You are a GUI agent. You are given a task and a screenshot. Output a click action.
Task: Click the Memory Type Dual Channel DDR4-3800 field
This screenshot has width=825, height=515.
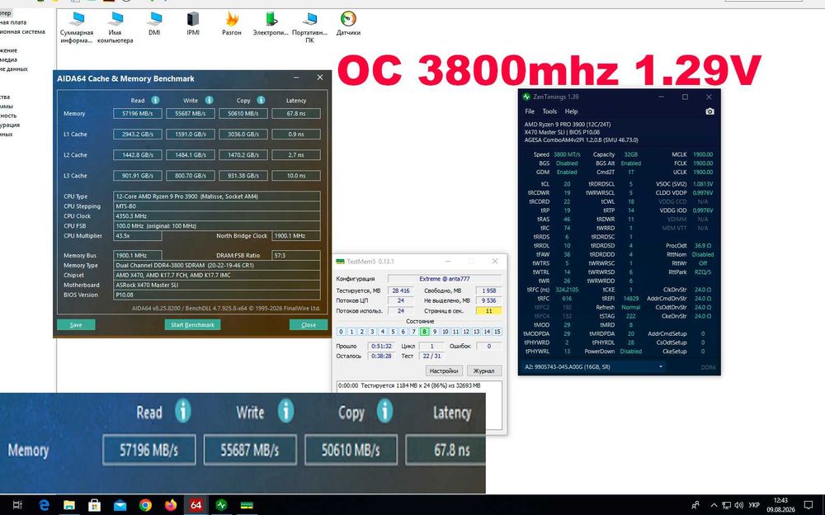[x=217, y=266]
